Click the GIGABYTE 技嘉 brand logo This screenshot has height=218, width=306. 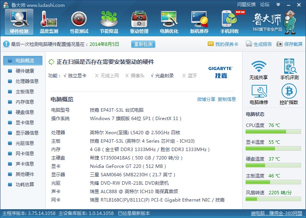221,72
